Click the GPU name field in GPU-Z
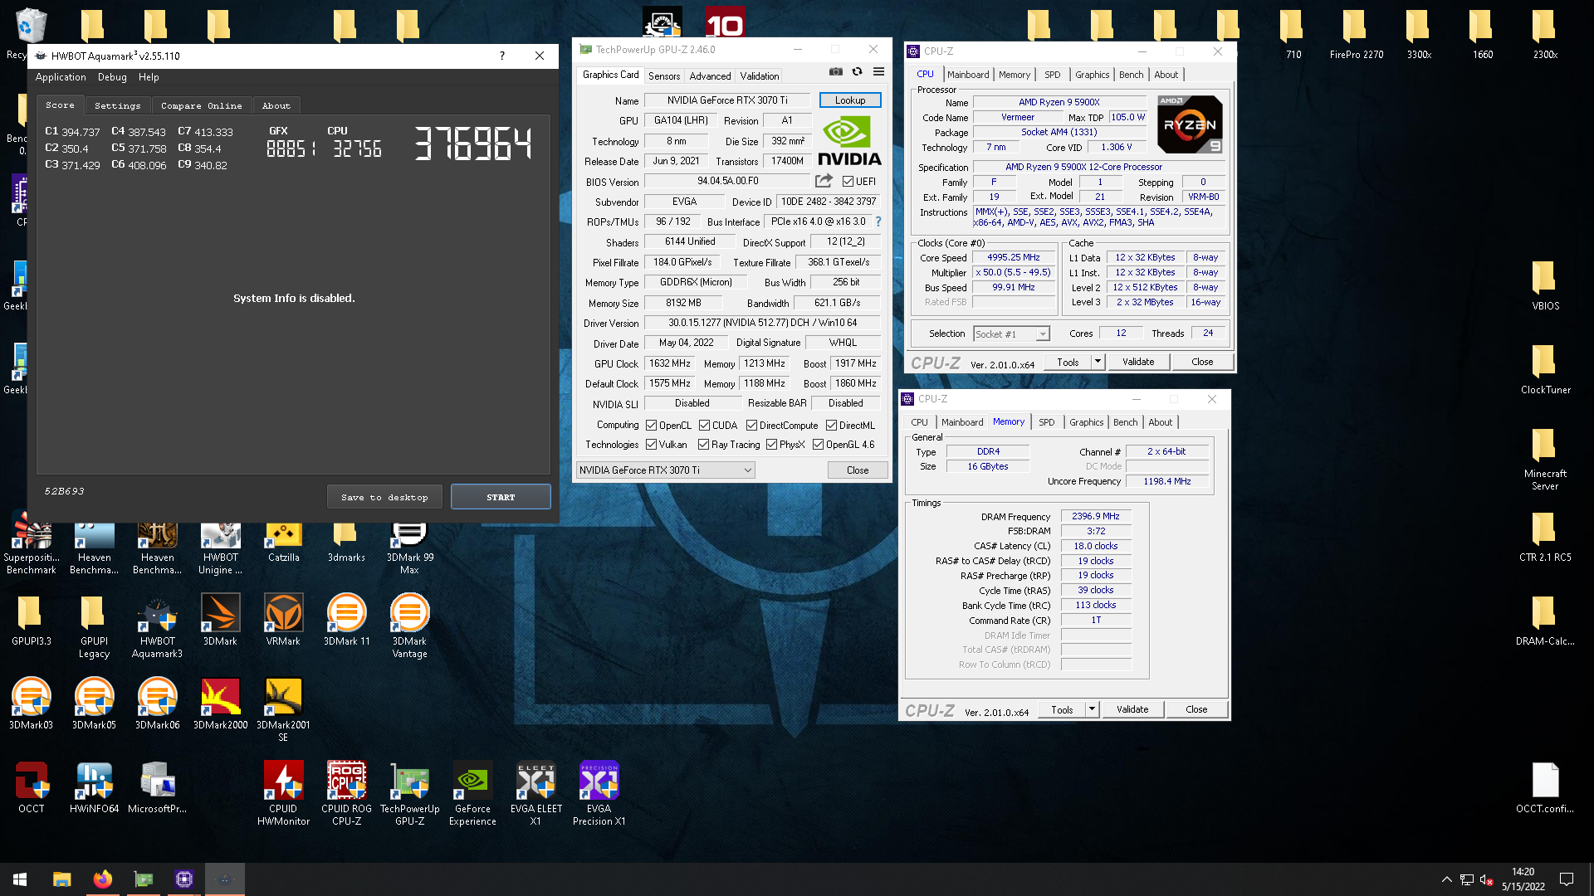The width and height of the screenshot is (1594, 896). 727,100
